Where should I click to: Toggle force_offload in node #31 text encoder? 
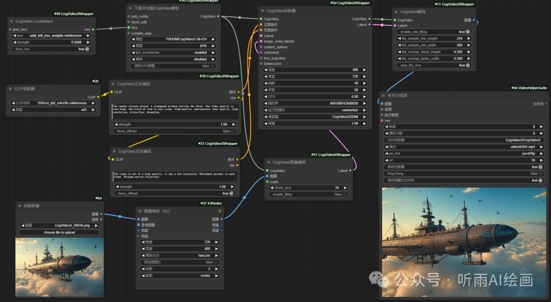click(174, 194)
